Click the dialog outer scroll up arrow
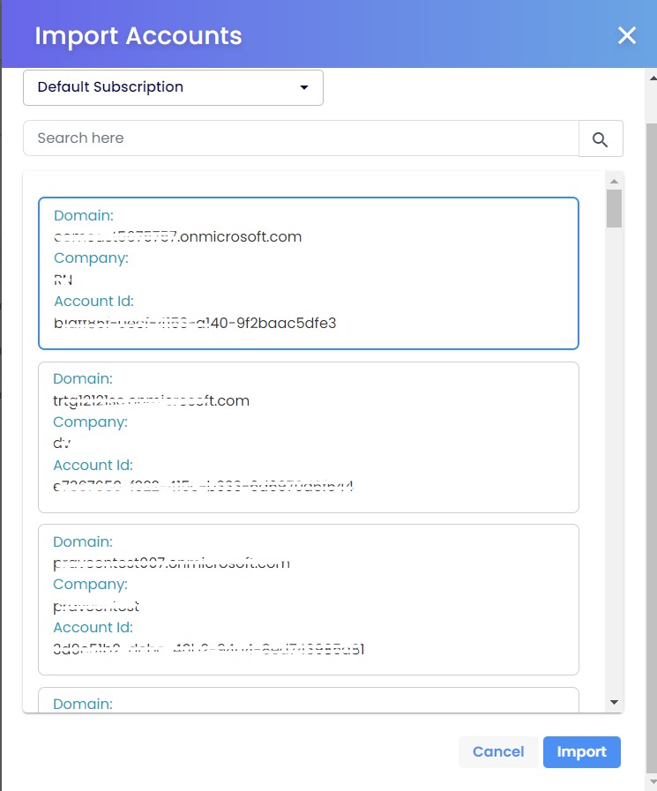657x791 pixels. [653, 78]
